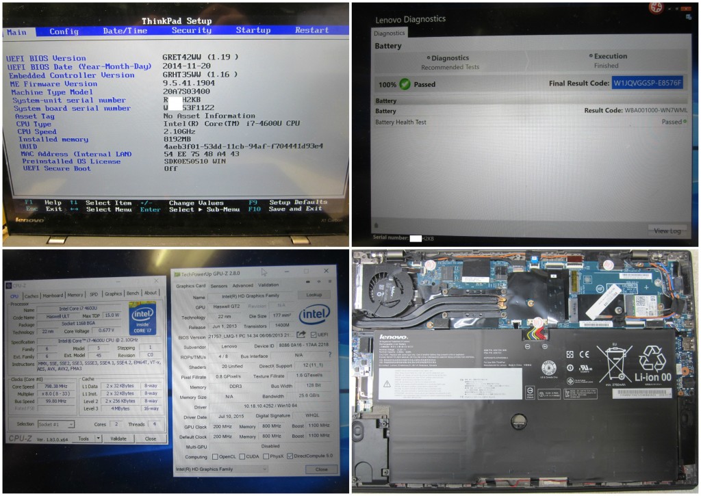Click the Lookup button in GPU-Z
Image resolution: width=701 pixels, height=496 pixels.
(x=314, y=295)
